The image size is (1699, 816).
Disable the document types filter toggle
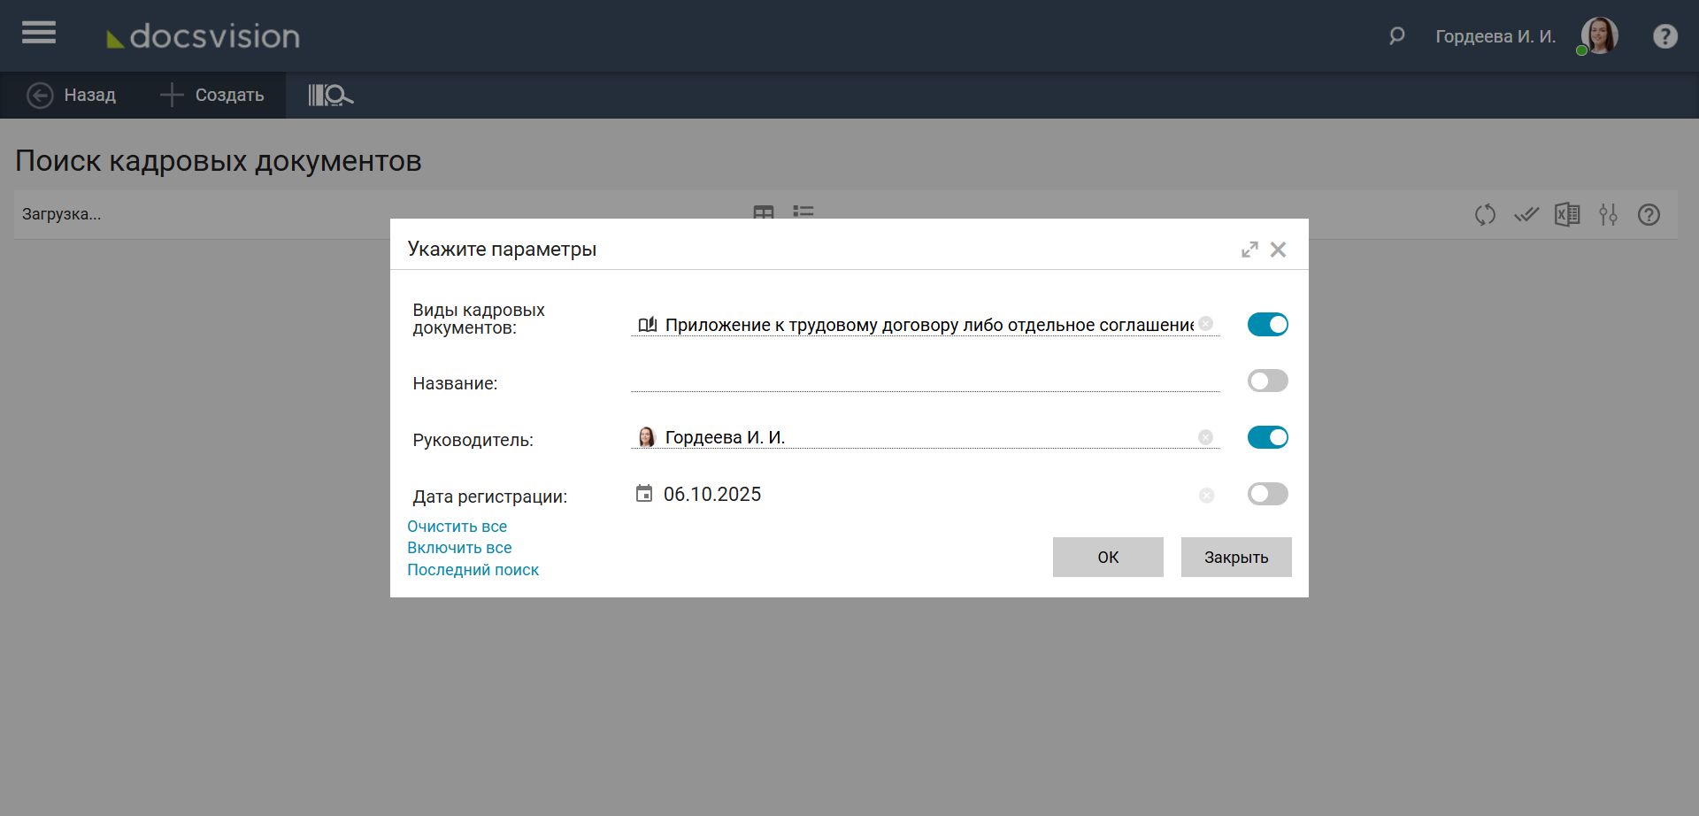point(1267,325)
